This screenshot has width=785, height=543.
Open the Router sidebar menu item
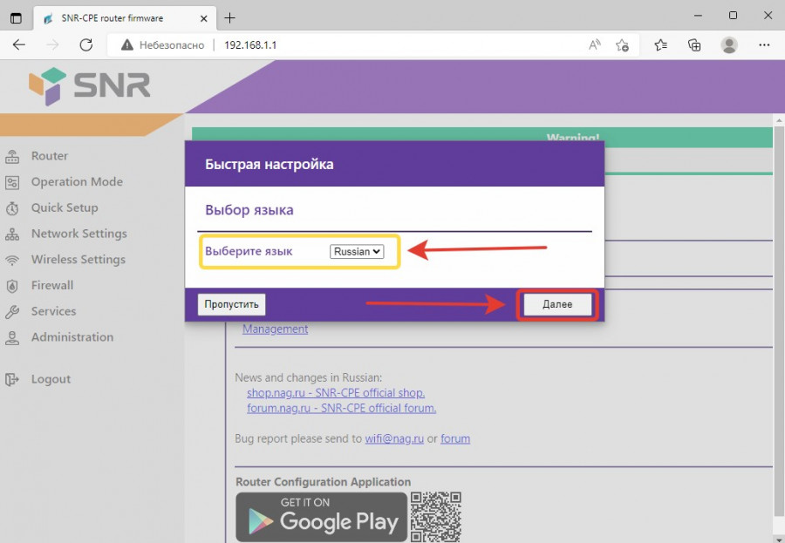tap(49, 156)
